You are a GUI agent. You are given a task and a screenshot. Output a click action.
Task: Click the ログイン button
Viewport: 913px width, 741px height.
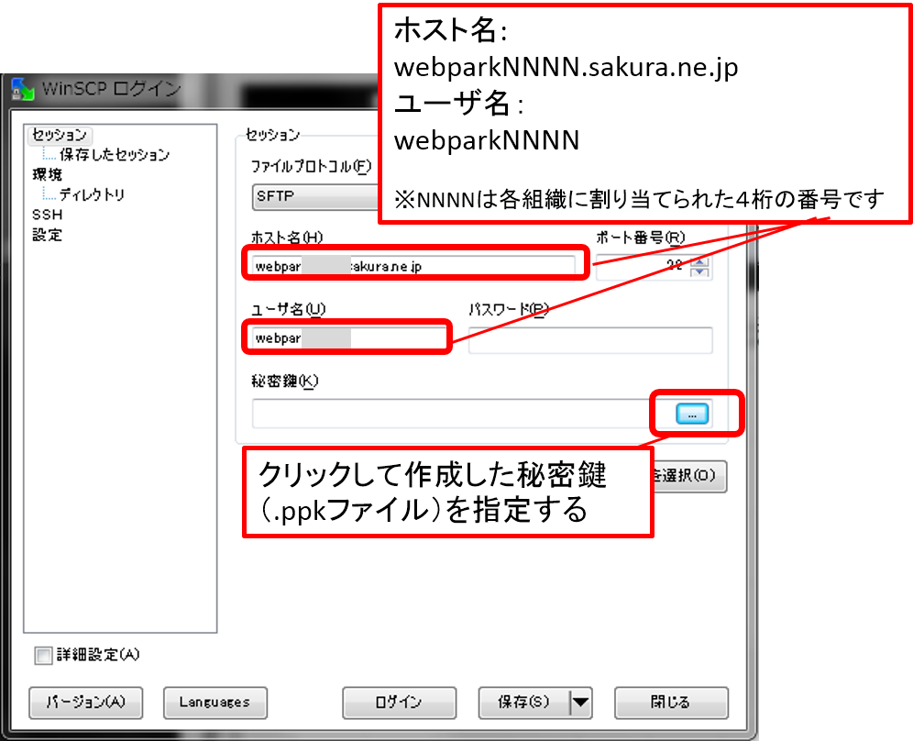tap(399, 702)
